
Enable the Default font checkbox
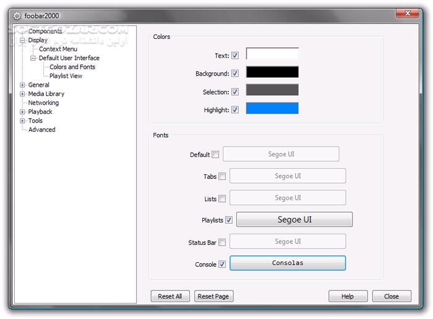pyautogui.click(x=215, y=155)
